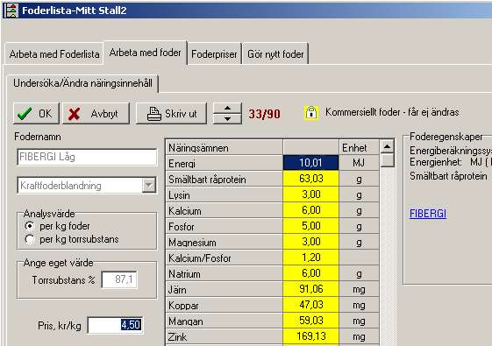
Task: Click the Enhet column header
Action: click(x=359, y=147)
